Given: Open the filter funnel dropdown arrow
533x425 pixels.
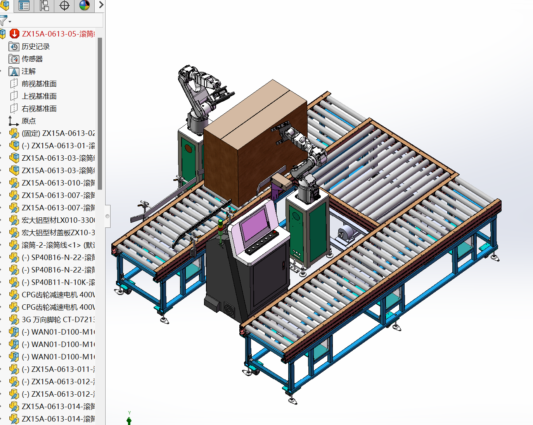Looking at the screenshot, I should [x=10, y=22].
